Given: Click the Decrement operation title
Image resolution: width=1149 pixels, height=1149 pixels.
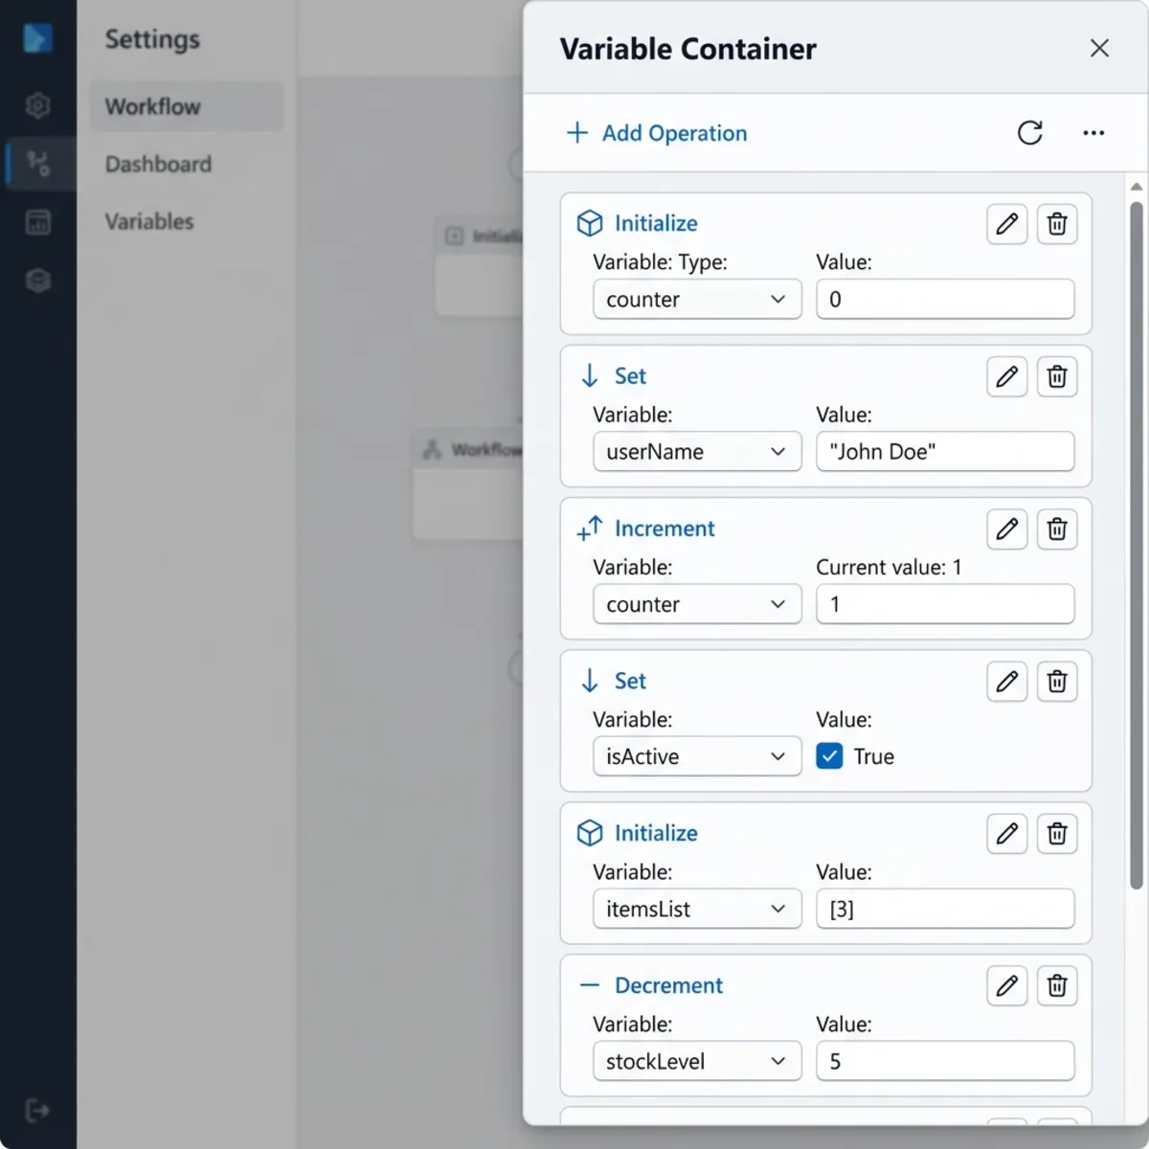Looking at the screenshot, I should (x=668, y=985).
